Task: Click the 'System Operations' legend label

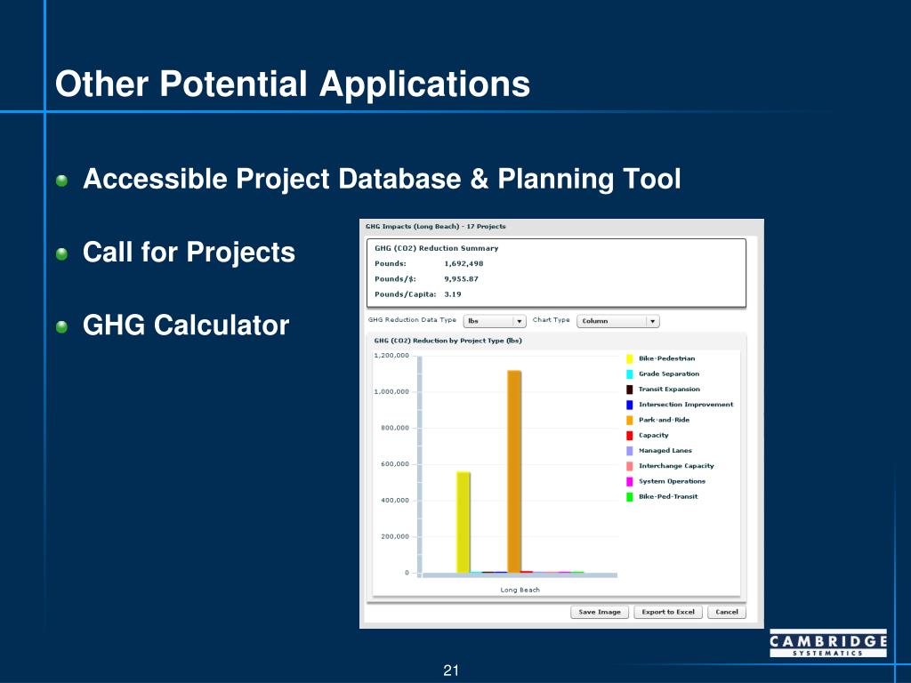Action: coord(672,481)
